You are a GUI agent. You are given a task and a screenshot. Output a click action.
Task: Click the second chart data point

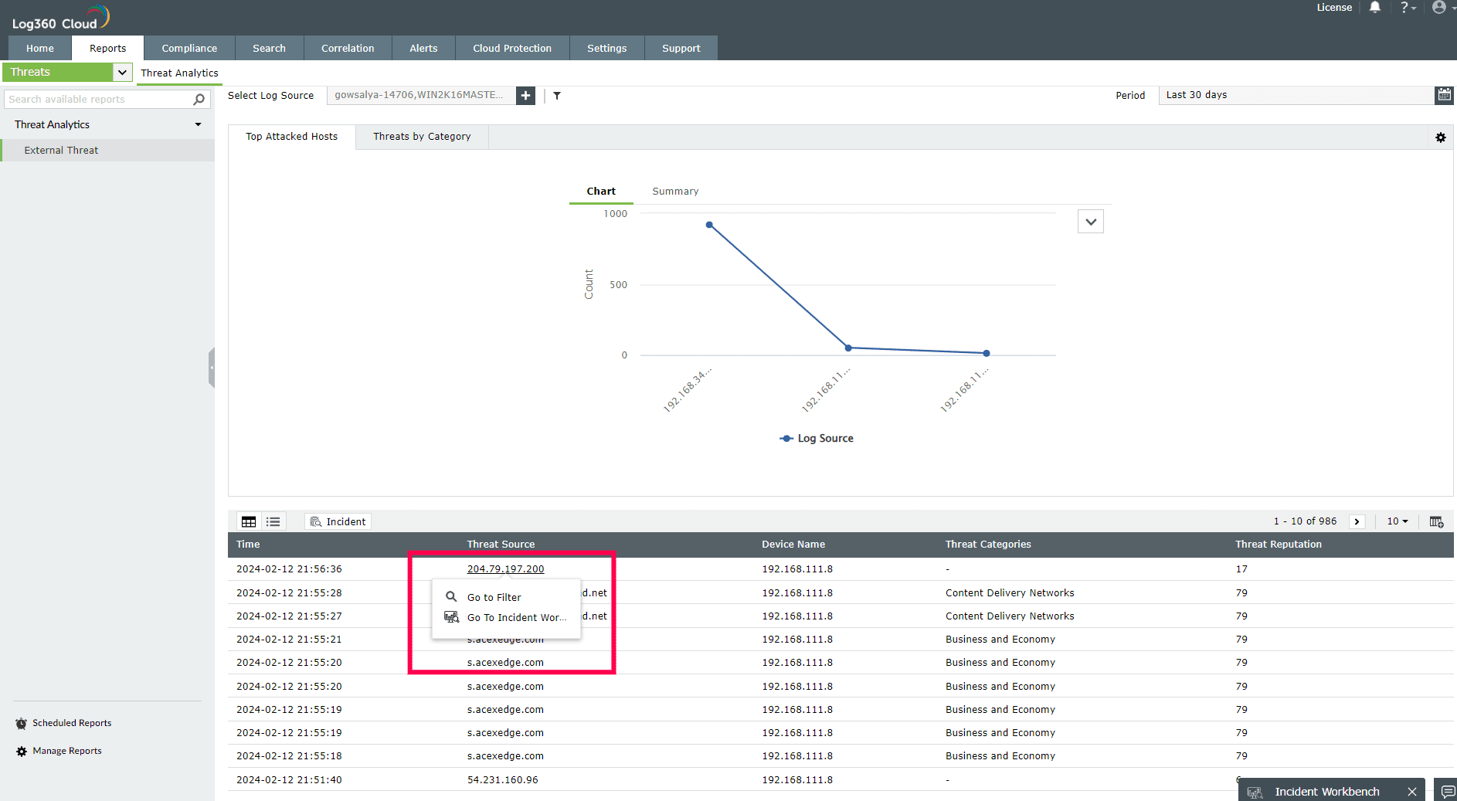[848, 348]
